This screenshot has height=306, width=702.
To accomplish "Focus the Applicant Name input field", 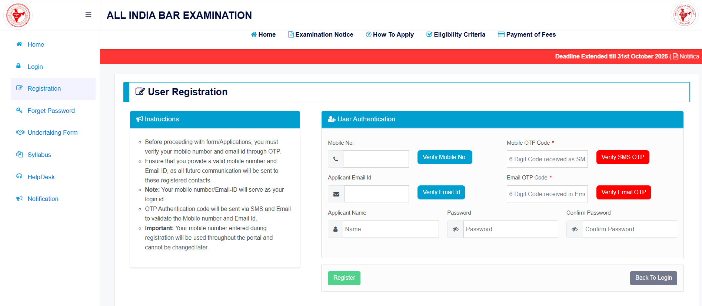I will pyautogui.click(x=391, y=229).
